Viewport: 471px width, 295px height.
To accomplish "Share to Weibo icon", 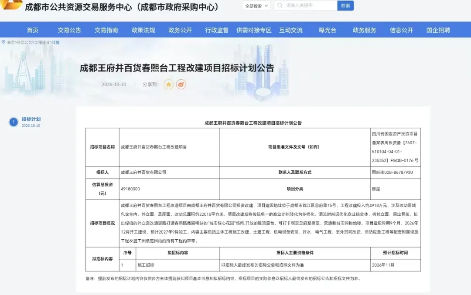I will click(181, 85).
